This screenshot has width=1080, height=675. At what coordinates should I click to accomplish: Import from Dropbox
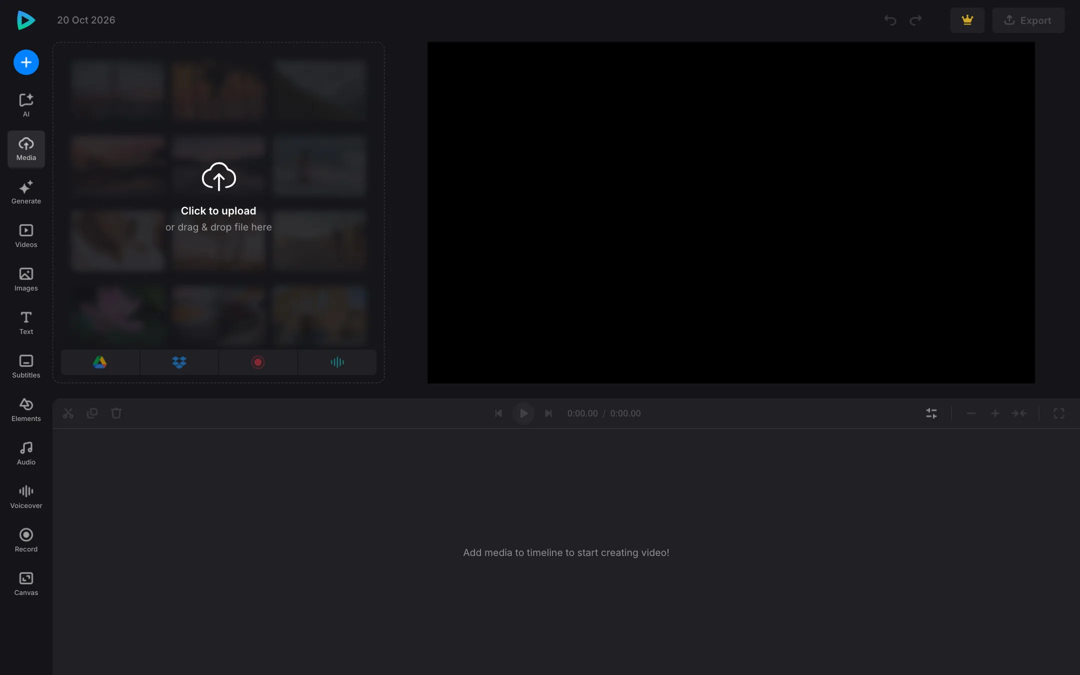click(x=179, y=362)
